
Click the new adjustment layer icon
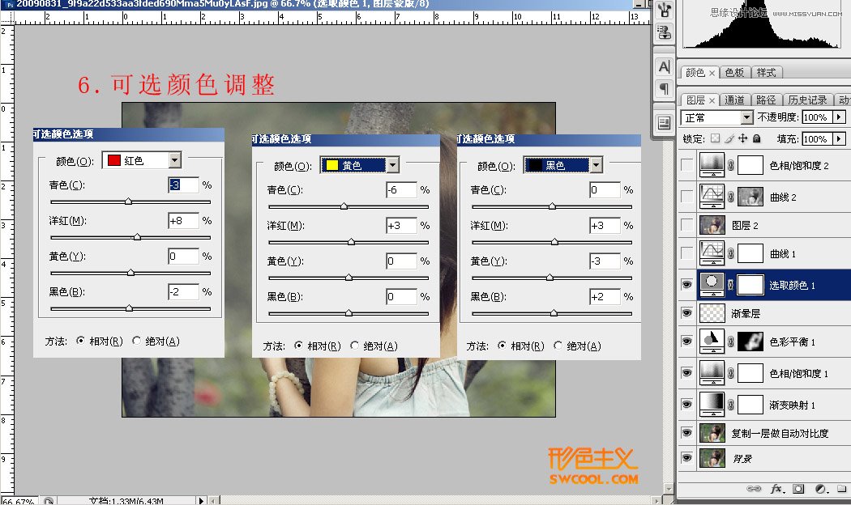click(x=820, y=488)
